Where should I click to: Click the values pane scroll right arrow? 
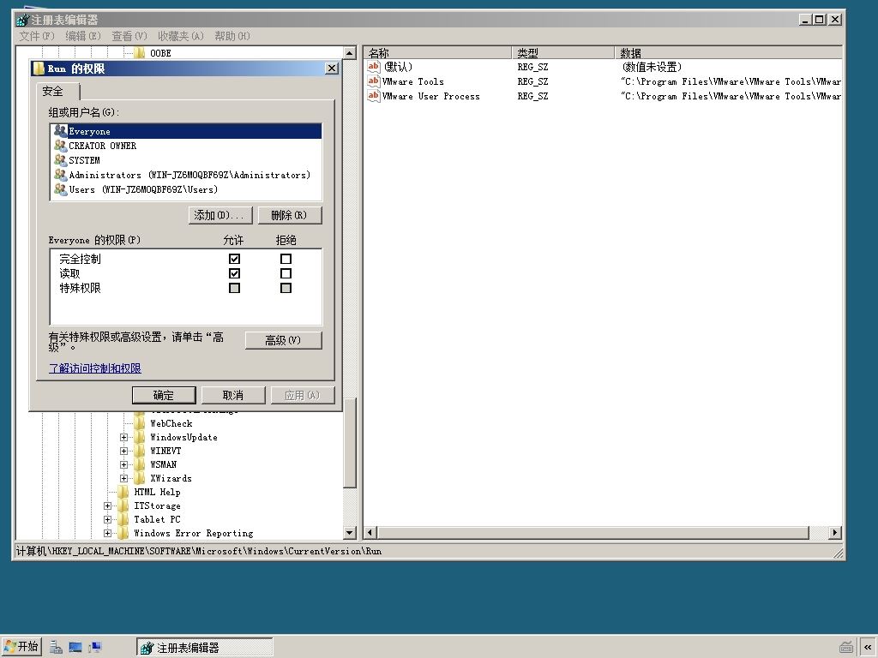[x=835, y=533]
